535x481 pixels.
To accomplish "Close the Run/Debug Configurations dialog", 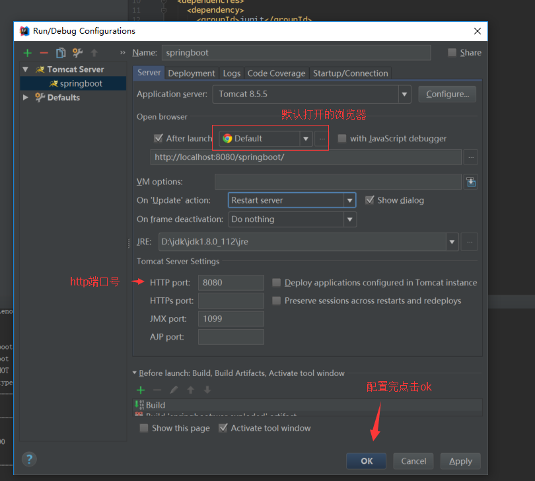I will (x=478, y=31).
